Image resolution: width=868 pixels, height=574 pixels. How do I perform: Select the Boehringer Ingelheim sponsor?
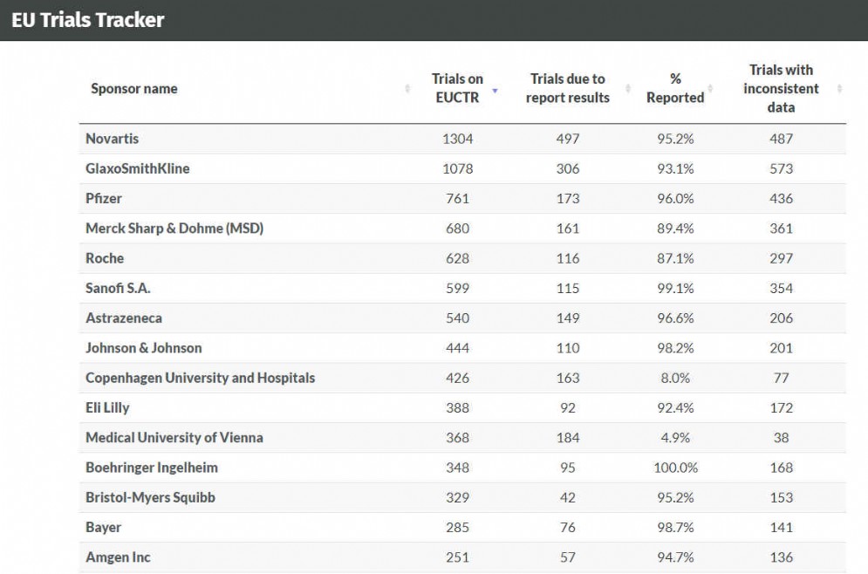click(152, 468)
